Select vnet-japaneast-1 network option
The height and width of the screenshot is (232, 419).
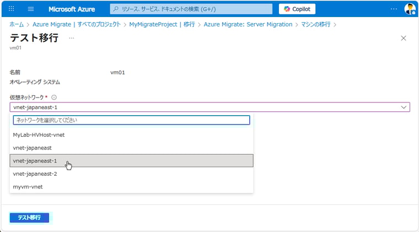pyautogui.click(x=131, y=161)
